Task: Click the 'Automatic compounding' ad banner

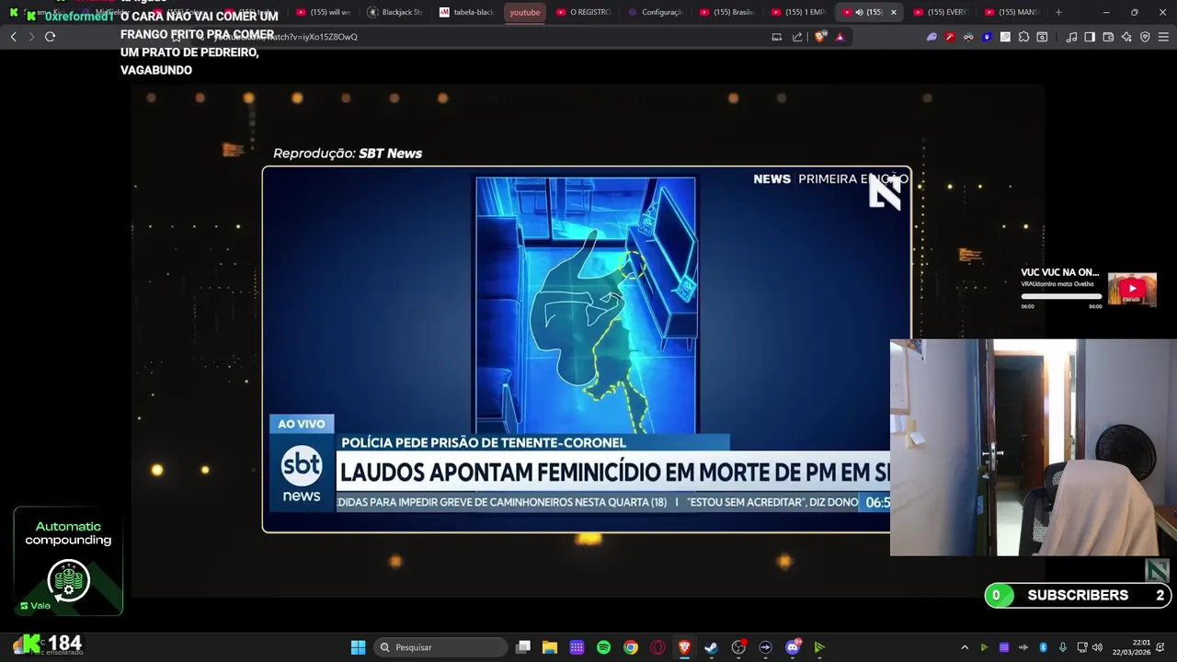Action: pos(68,561)
